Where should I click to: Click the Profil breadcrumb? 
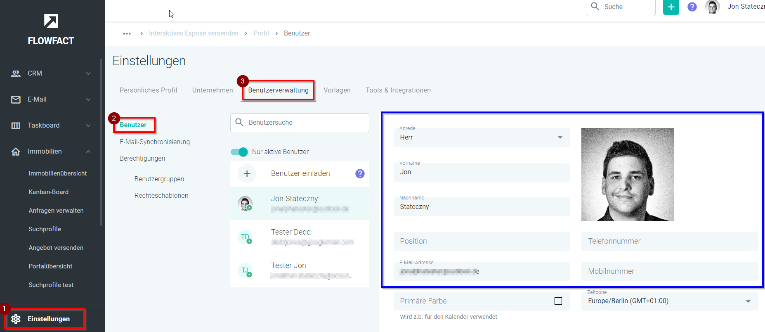coord(261,33)
